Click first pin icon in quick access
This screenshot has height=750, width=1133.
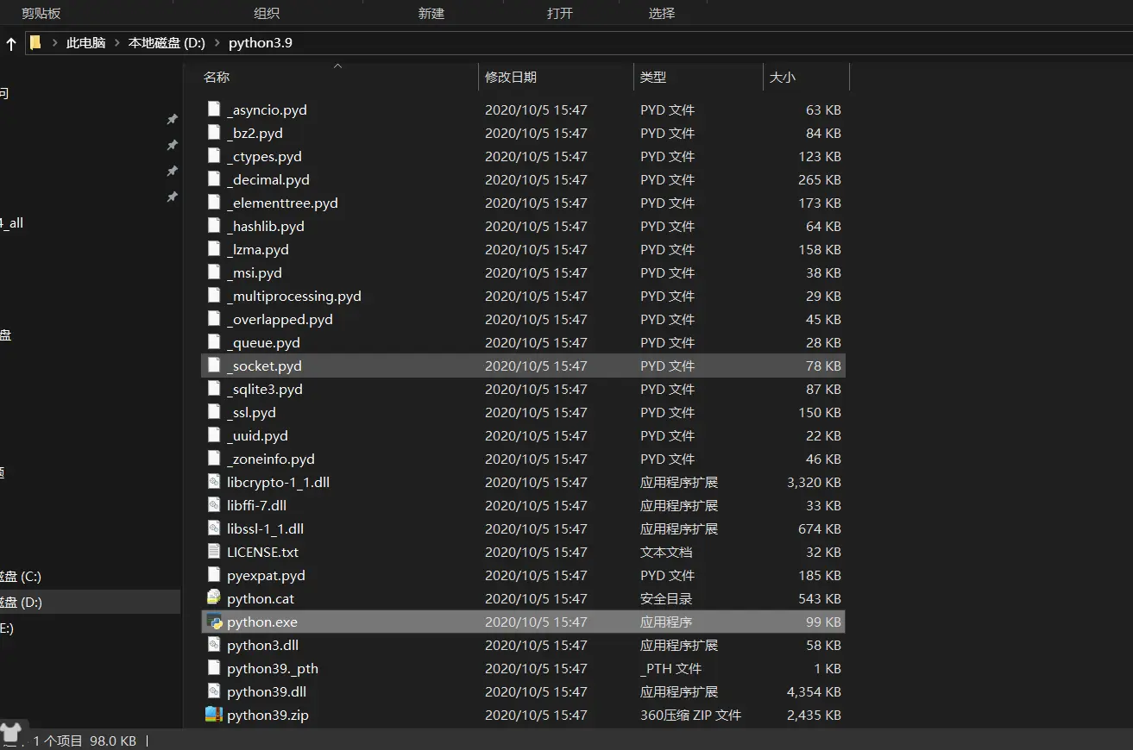[172, 119]
